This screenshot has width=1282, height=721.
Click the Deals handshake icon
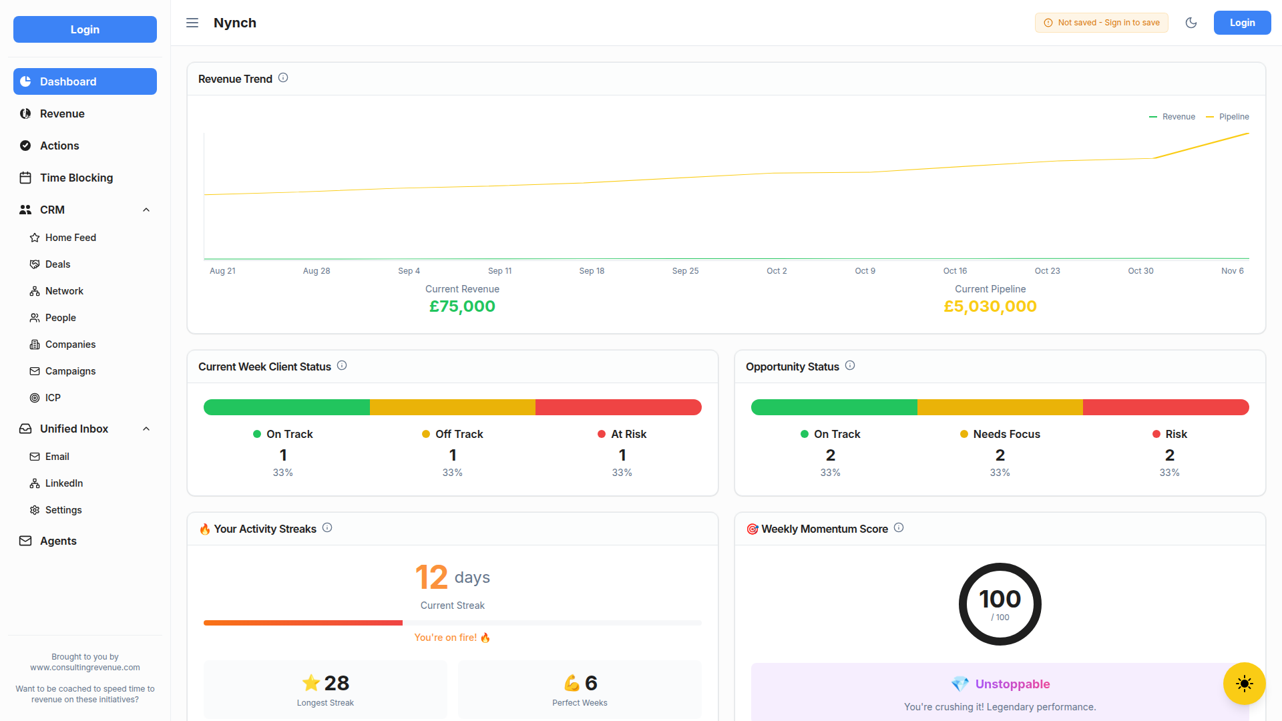coord(35,264)
